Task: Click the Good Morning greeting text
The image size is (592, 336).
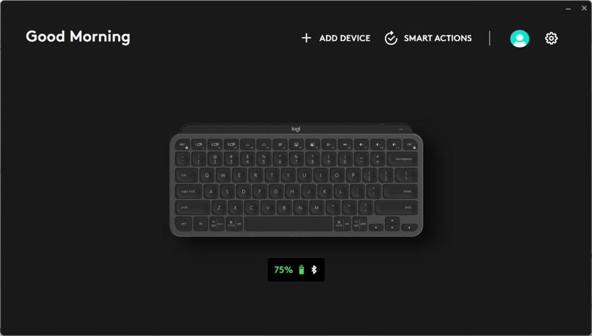Action: 78,37
